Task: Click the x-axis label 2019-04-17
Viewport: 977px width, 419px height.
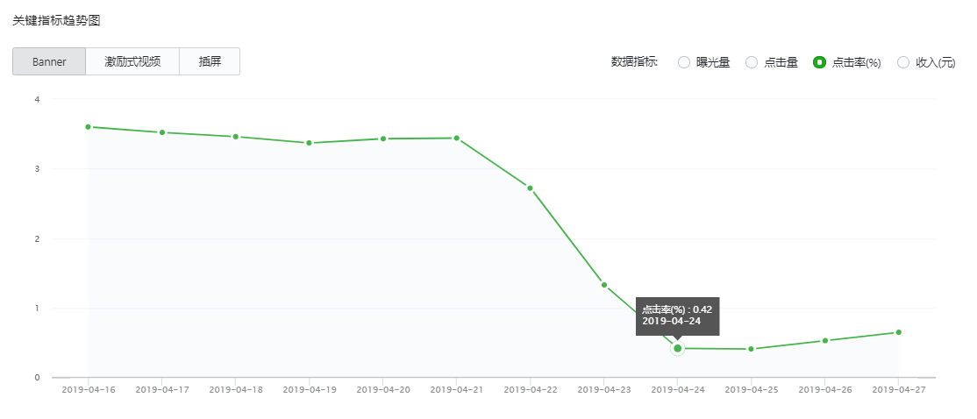Action: pyautogui.click(x=162, y=390)
